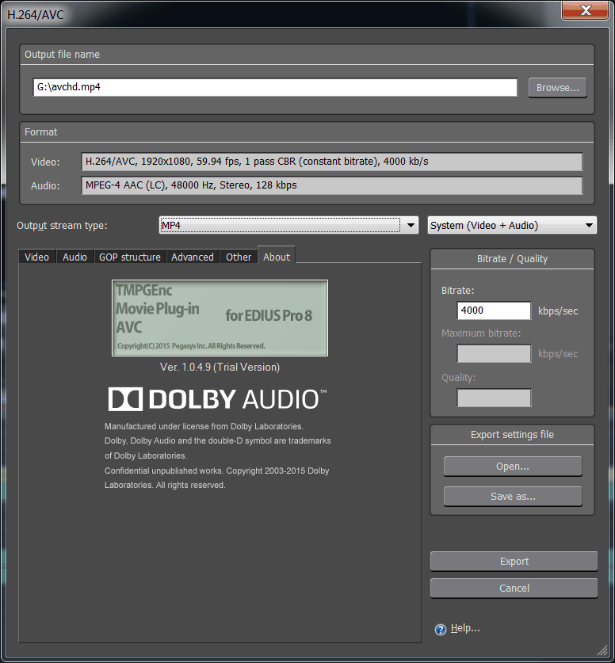The height and width of the screenshot is (663, 615).
Task: Click Open... under Export settings file
Action: pyautogui.click(x=513, y=467)
